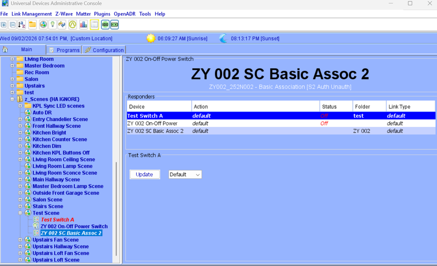Viewport: 437px width, 266px height.
Task: Open the Help menu
Action: coord(160,14)
